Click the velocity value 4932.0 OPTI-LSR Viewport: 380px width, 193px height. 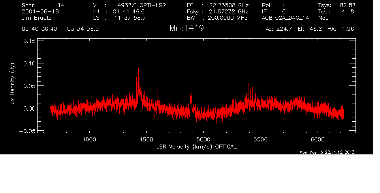pos(141,5)
